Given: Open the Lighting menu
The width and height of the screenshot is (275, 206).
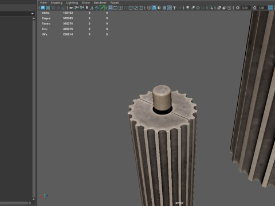Looking at the screenshot, I should [x=72, y=3].
